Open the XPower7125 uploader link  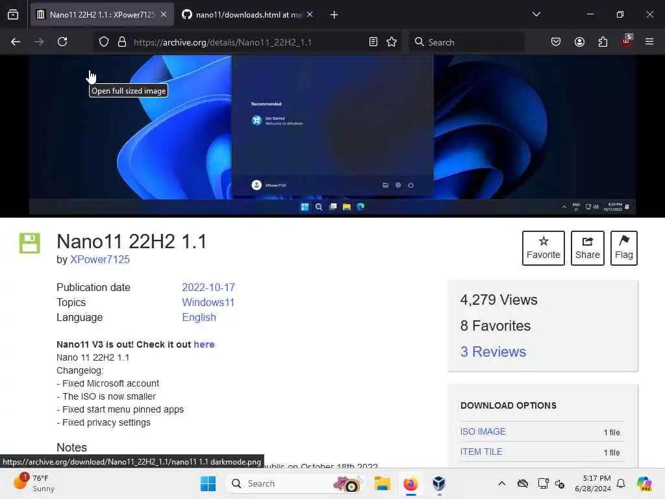click(99, 260)
